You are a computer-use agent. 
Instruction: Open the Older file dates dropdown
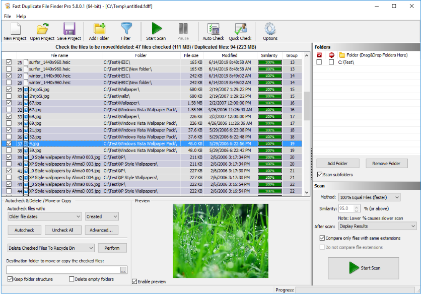pyautogui.click(x=45, y=216)
